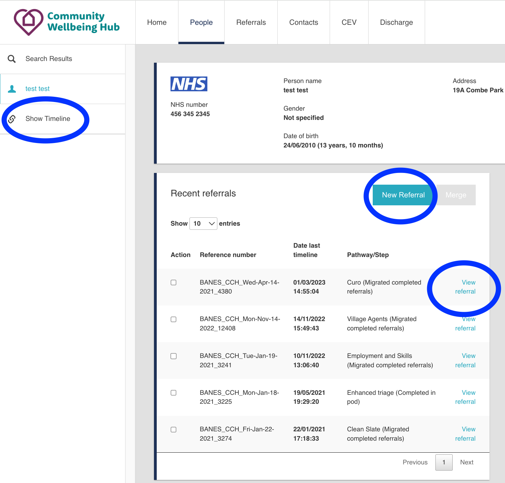Screen dimensions: 505x483
Task: Tick checkbox for referral ending 2021_4380
Action: point(174,282)
